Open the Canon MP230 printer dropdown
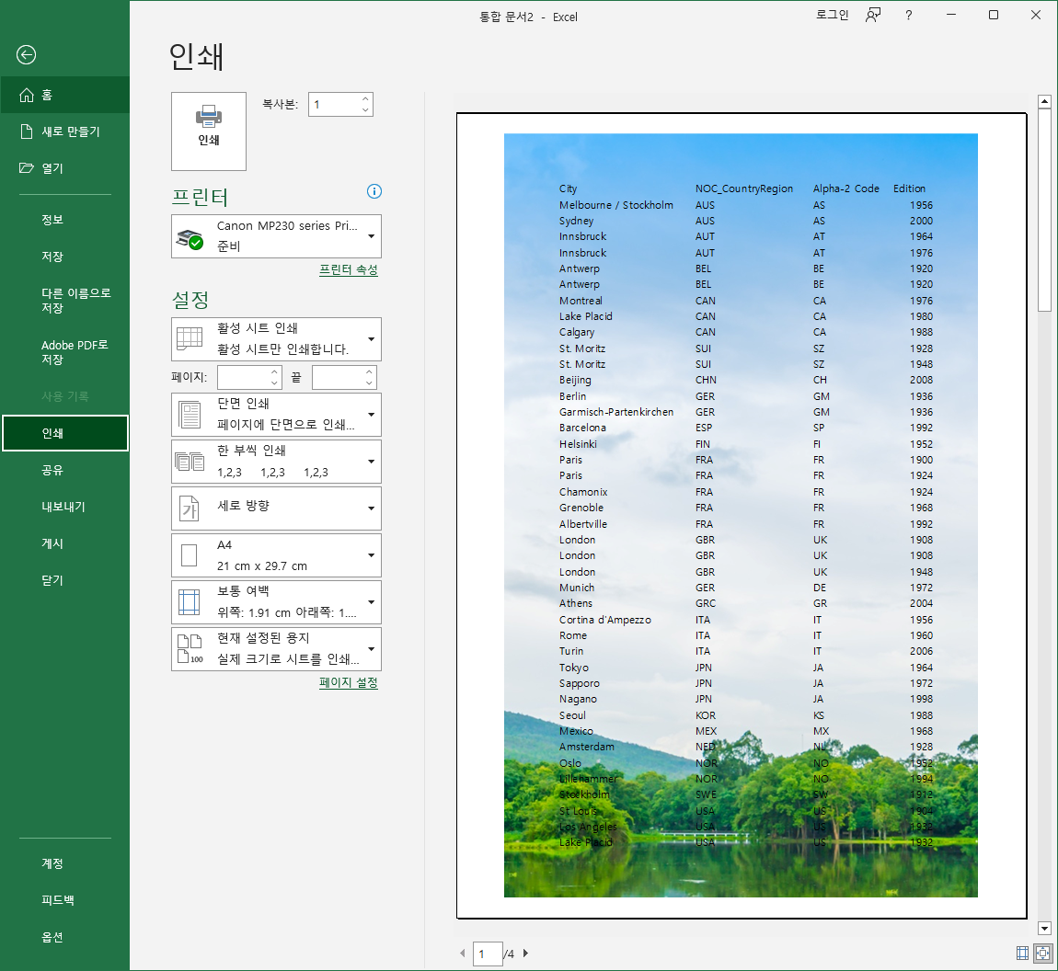The width and height of the screenshot is (1058, 971). pyautogui.click(x=276, y=236)
